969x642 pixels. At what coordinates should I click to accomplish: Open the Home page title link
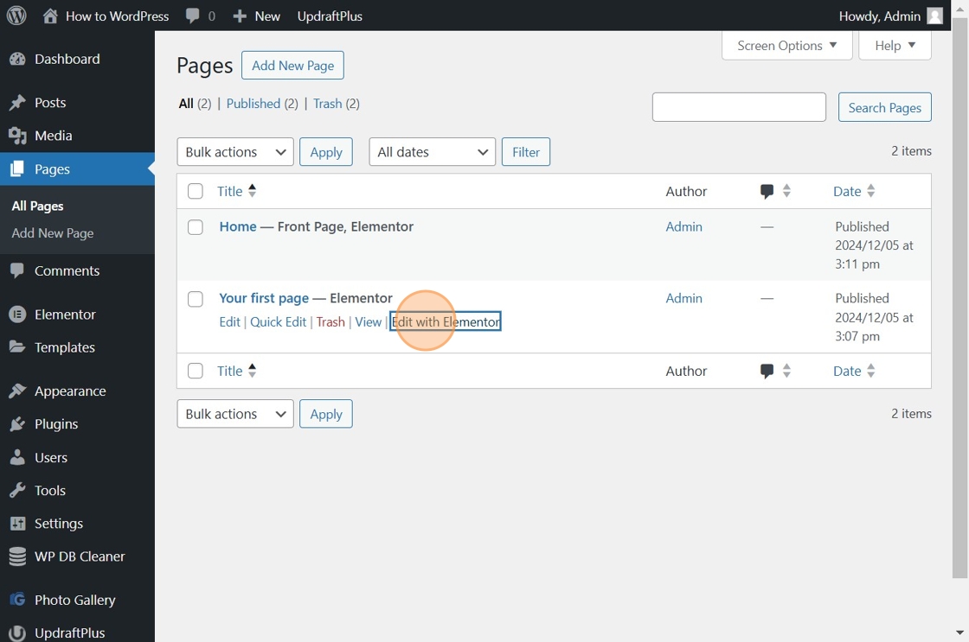[238, 226]
